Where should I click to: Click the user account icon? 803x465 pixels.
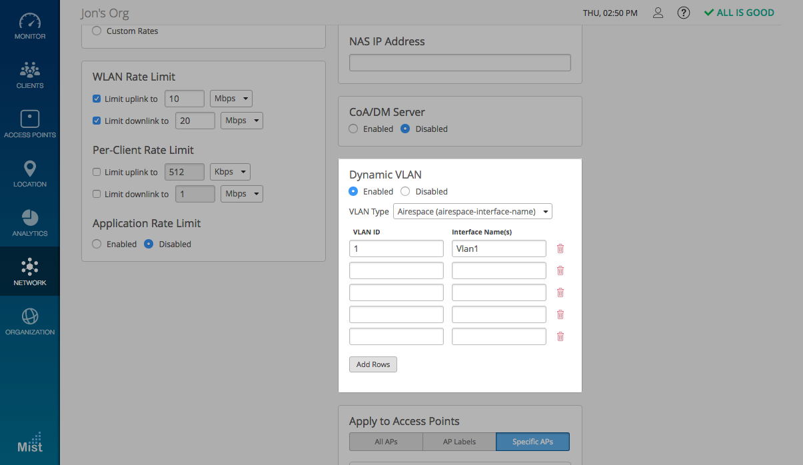tap(658, 13)
